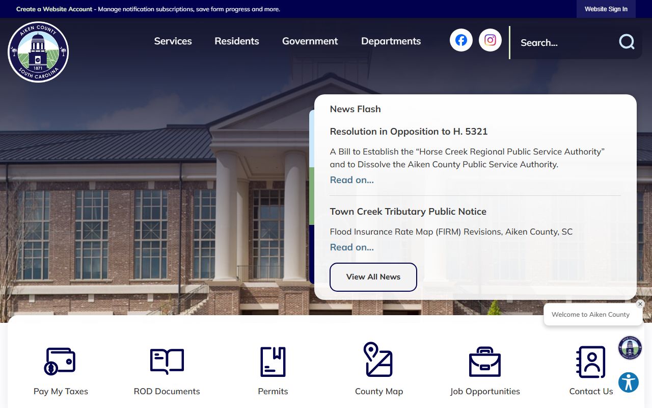Screen dimensions: 652x408
Task: Click the Job Opportunities label
Action: point(485,392)
